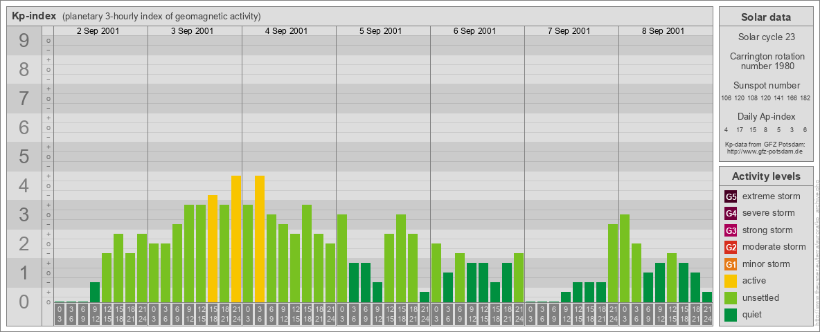Screen dimensions: 820x332
Task: Click the Ap-index value 15
Action: 753,129
